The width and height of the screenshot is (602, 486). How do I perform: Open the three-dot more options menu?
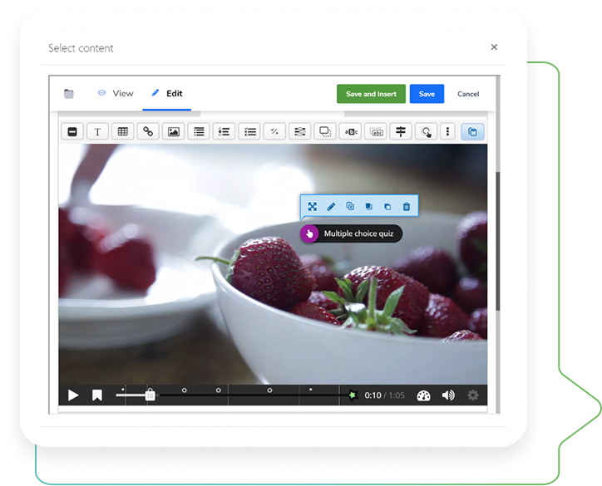pos(448,131)
